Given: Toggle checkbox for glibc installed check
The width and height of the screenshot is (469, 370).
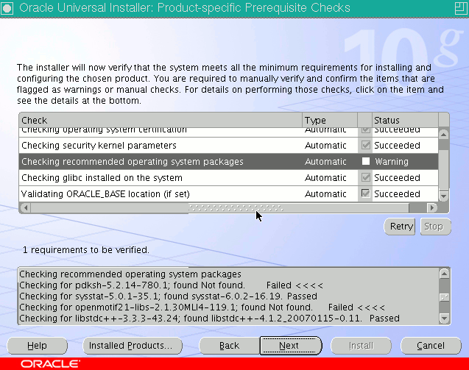Looking at the screenshot, I should tap(365, 177).
